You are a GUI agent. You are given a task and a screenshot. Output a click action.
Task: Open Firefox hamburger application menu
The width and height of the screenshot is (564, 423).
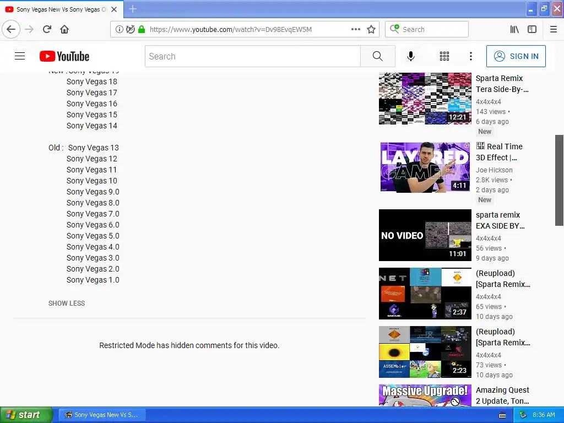(554, 29)
